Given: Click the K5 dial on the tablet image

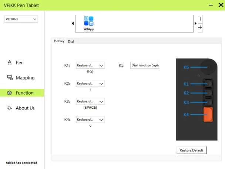Looking at the screenshot, I should pyautogui.click(x=208, y=67).
